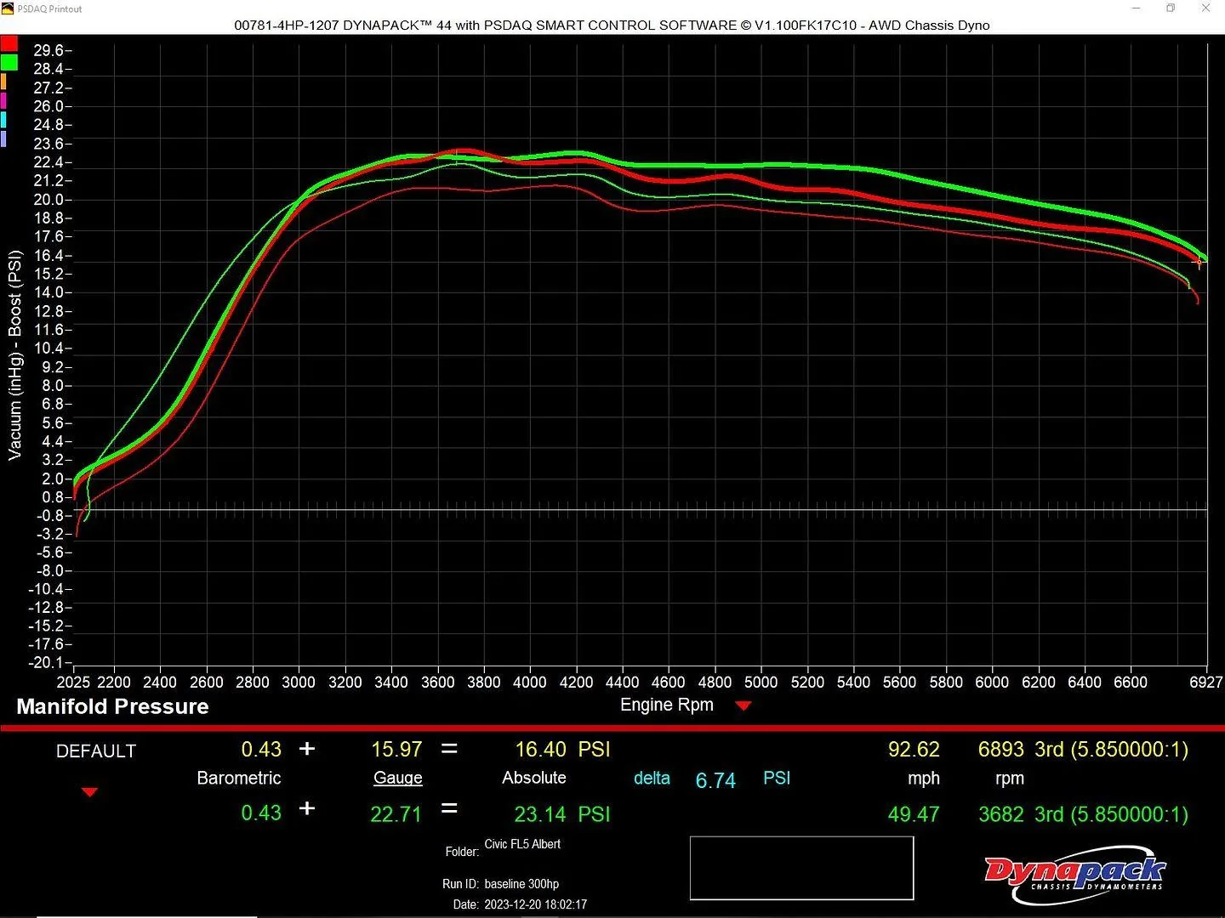Click the red cursor marker at 6893 rpm
The image size is (1225, 918).
pos(1199,263)
